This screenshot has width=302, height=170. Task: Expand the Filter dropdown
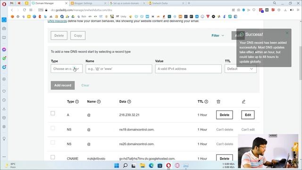[x=218, y=36]
